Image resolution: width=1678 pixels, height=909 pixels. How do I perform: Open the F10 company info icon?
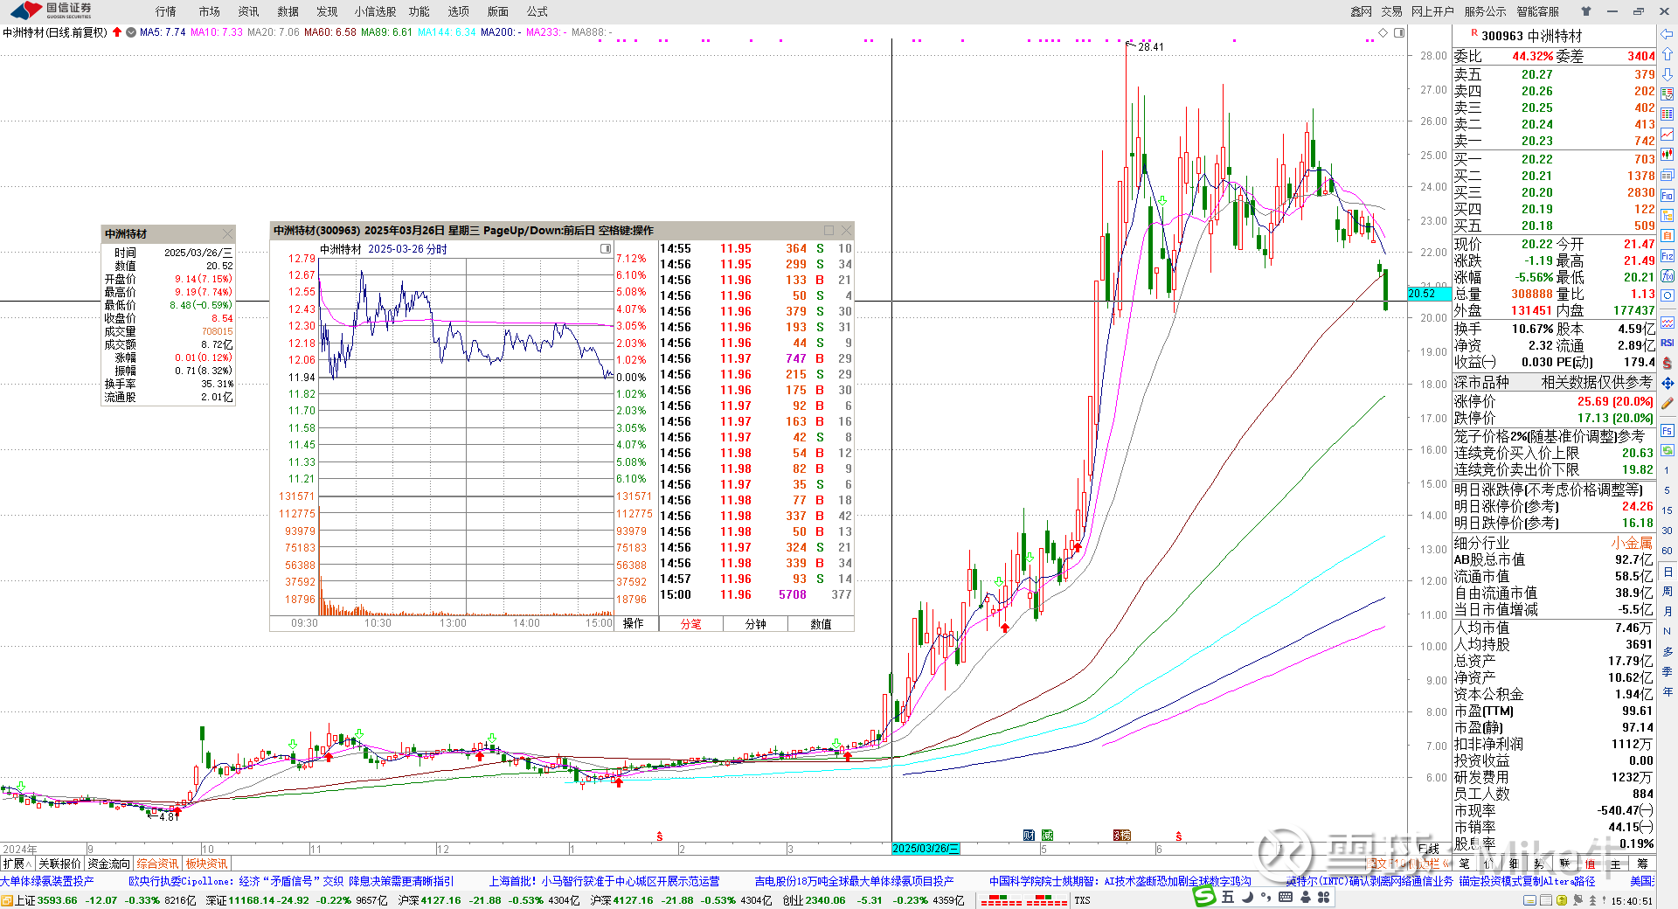[1667, 196]
